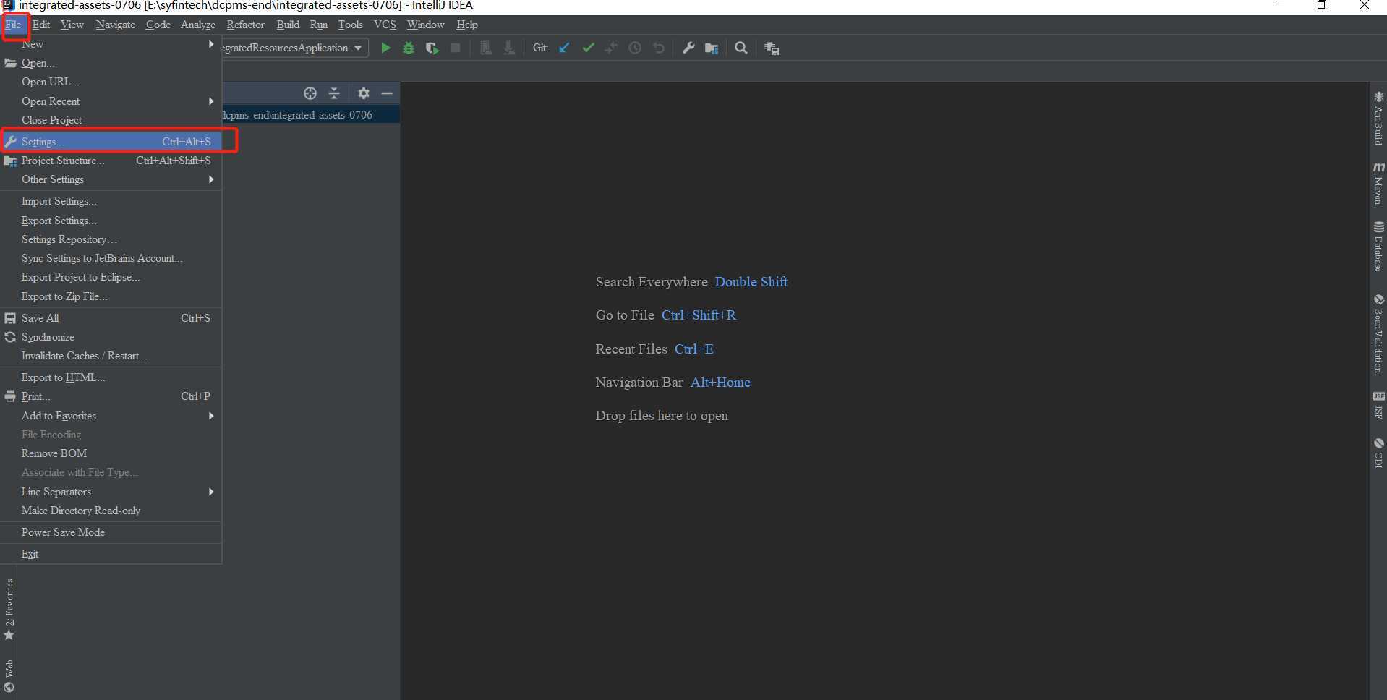Screen dimensions: 1387x700
Task: Select Import Settings...
Action: (111, 201)
